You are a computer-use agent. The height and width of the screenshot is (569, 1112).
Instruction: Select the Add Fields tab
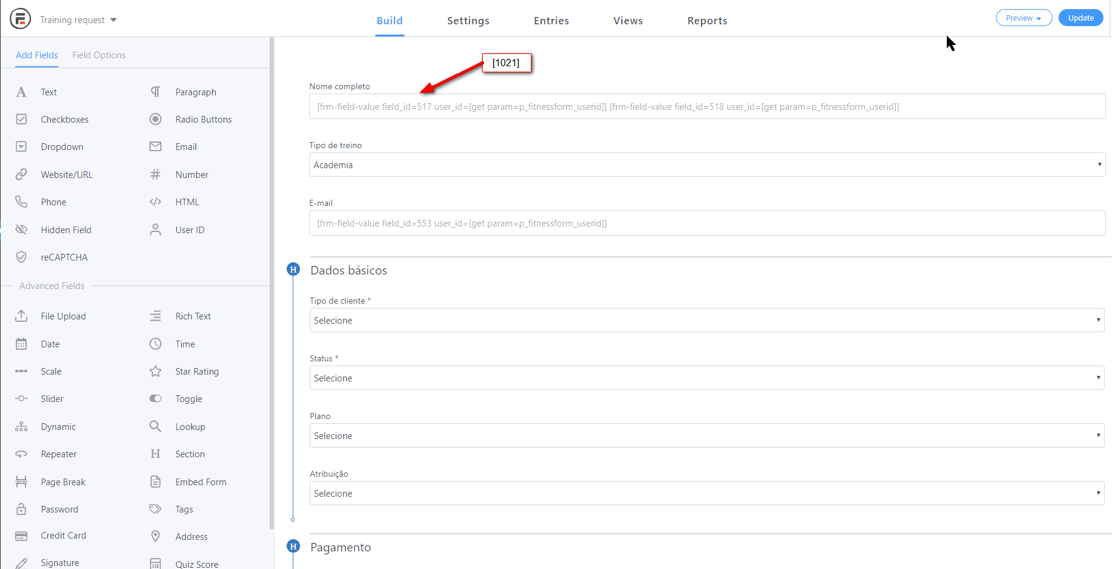point(37,55)
